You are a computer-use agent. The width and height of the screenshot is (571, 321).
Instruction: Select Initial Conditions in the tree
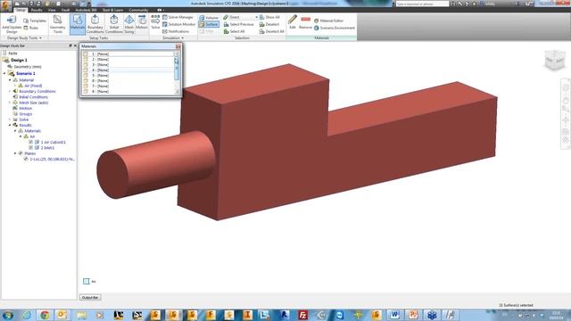pyautogui.click(x=33, y=97)
